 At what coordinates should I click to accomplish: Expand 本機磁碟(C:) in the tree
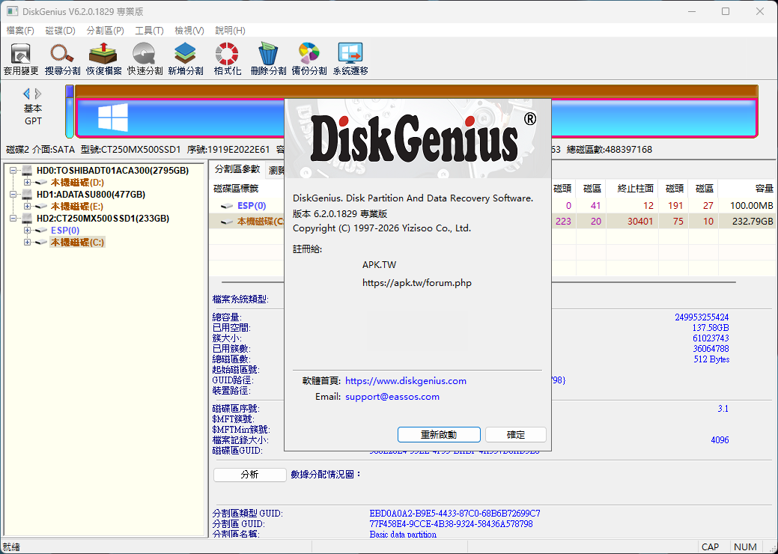[x=27, y=242]
